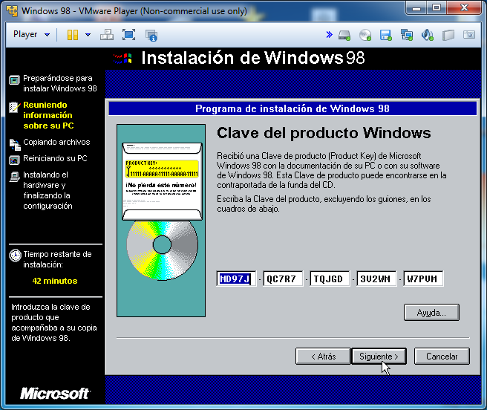Click the 3V2WM product key box
The image size is (487, 410).
[x=376, y=279]
